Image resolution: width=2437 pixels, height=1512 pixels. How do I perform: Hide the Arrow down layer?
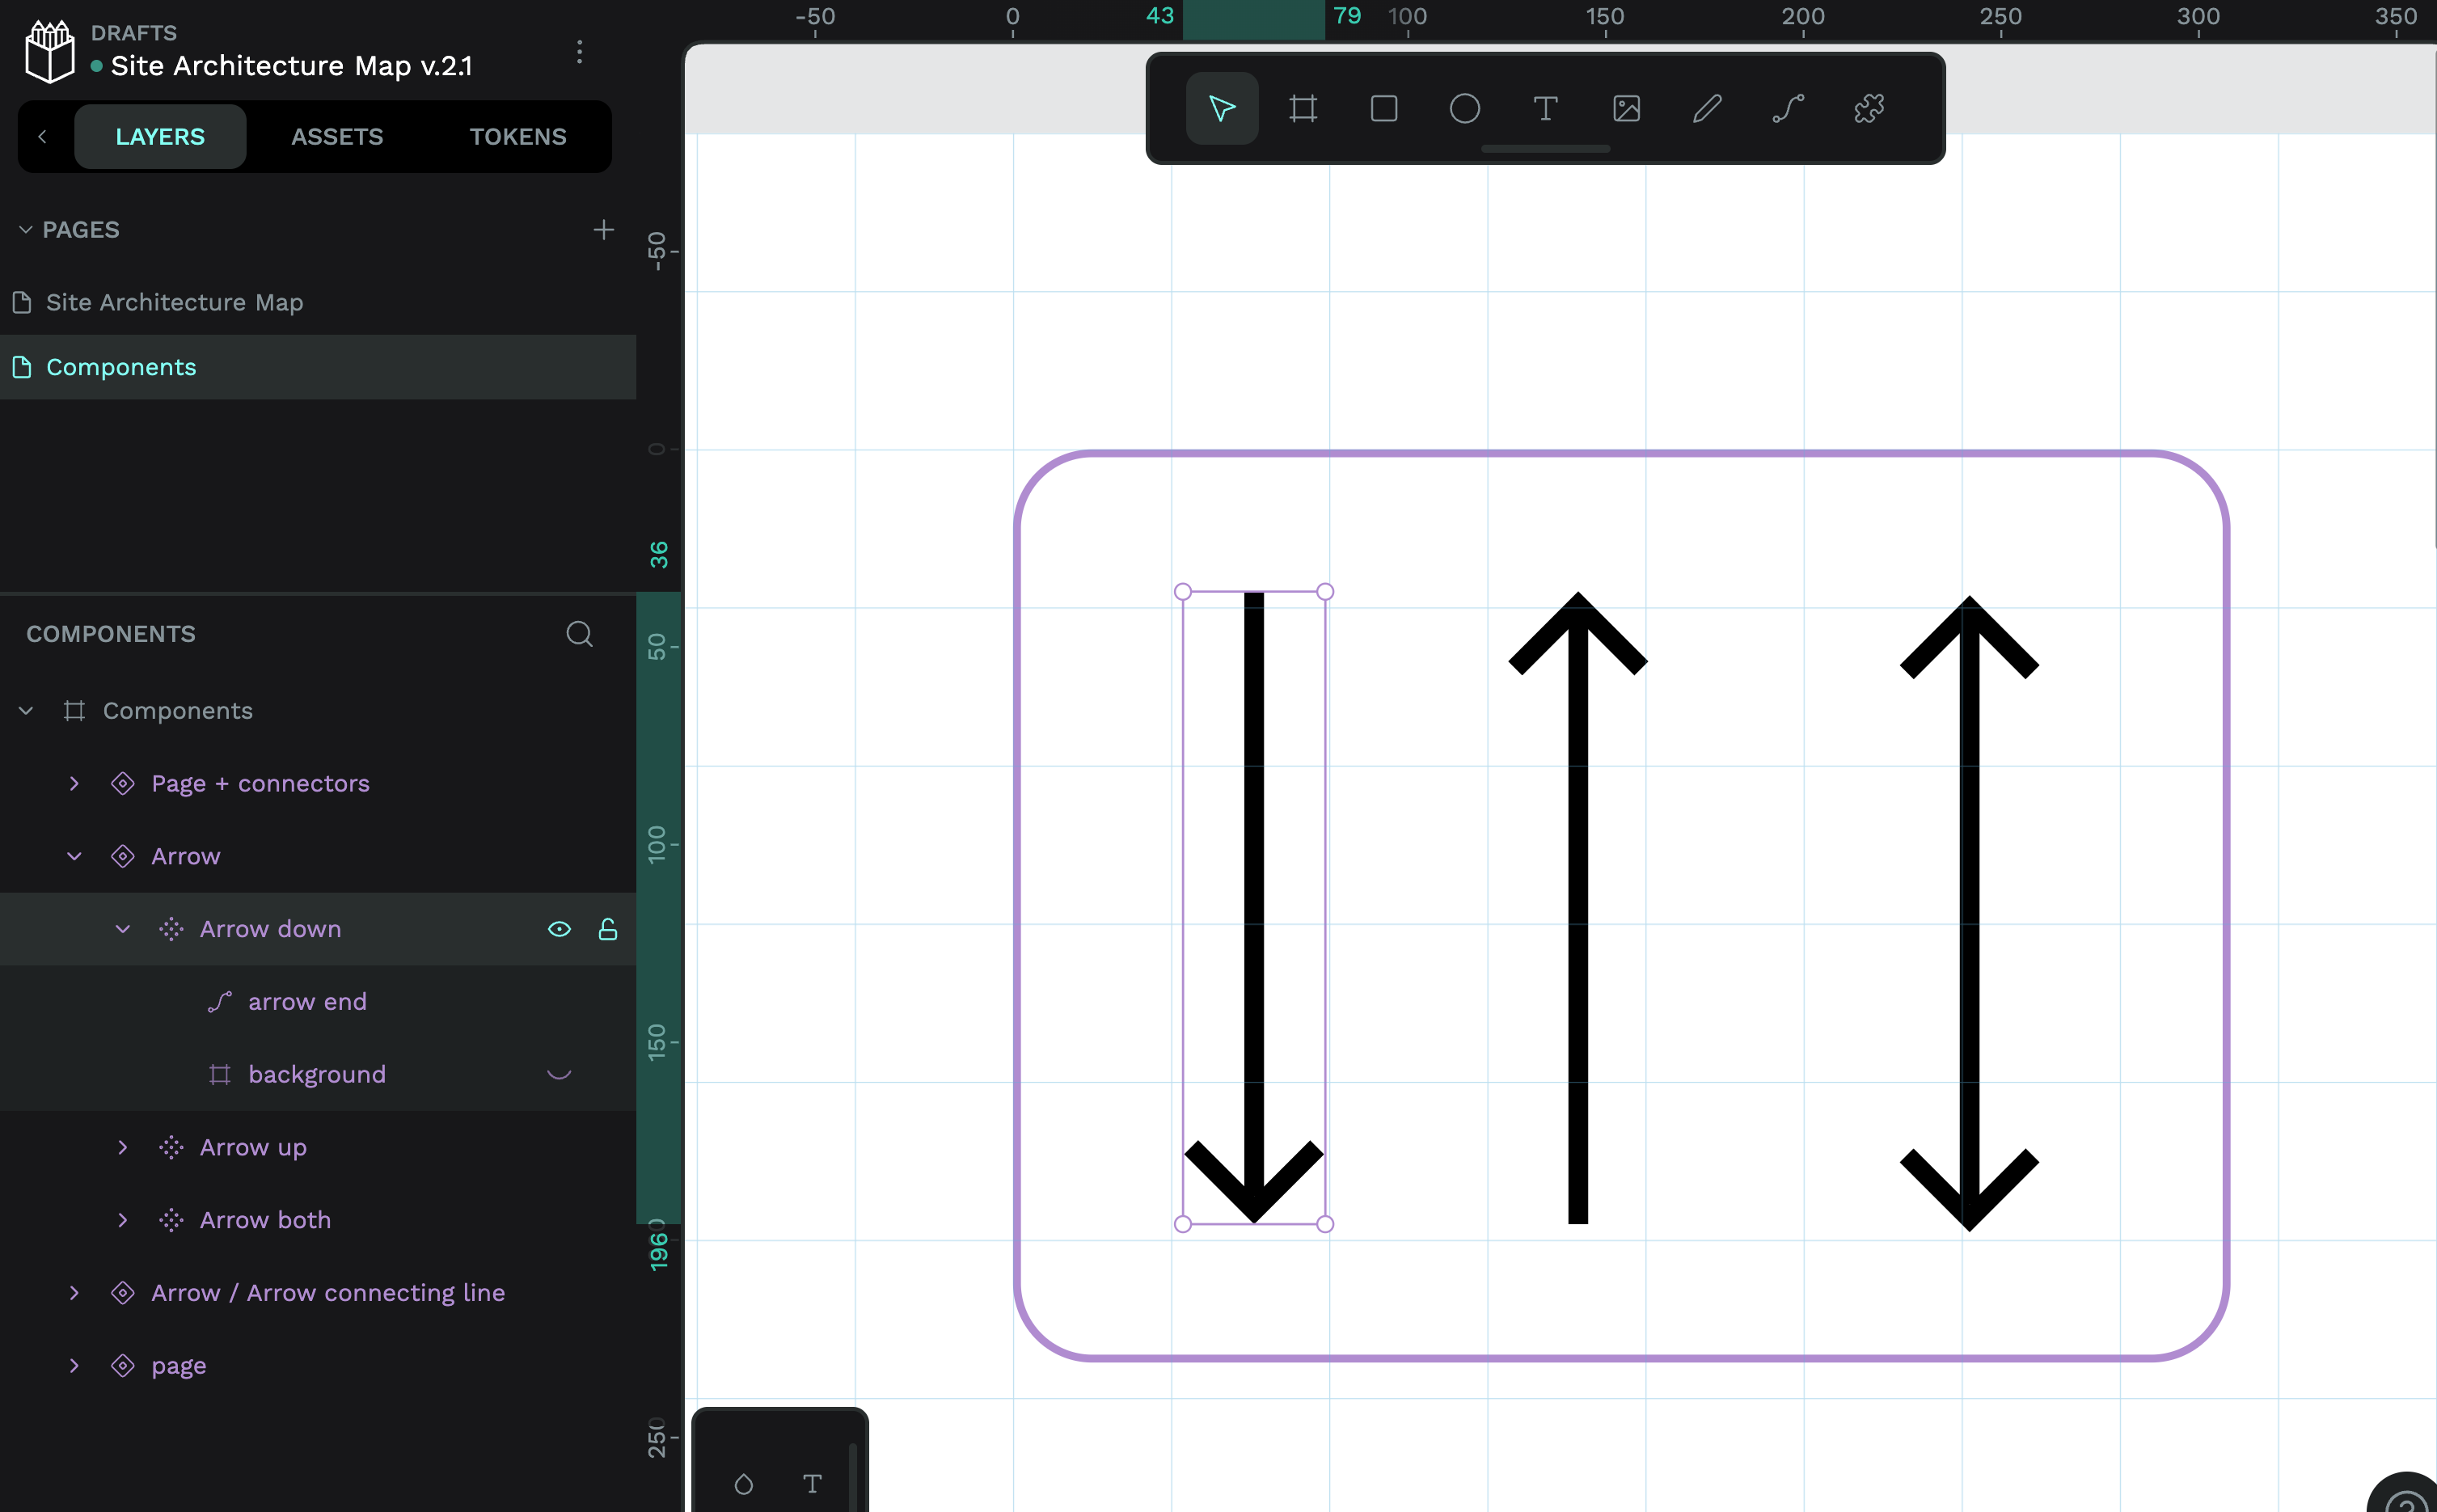[x=559, y=929]
